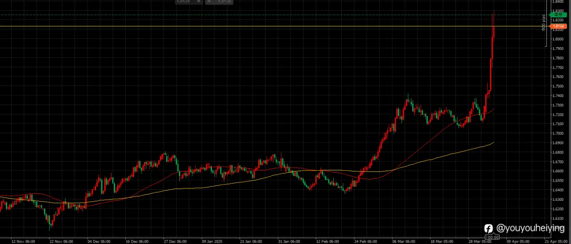Viewport: 571px width, 244px height.
Task: Click the 1.6400 price axis label
Action: click(x=558, y=190)
